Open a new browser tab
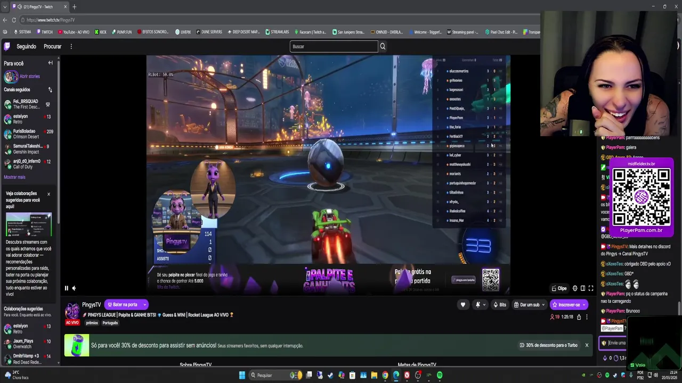Image resolution: width=682 pixels, height=383 pixels. (x=74, y=7)
